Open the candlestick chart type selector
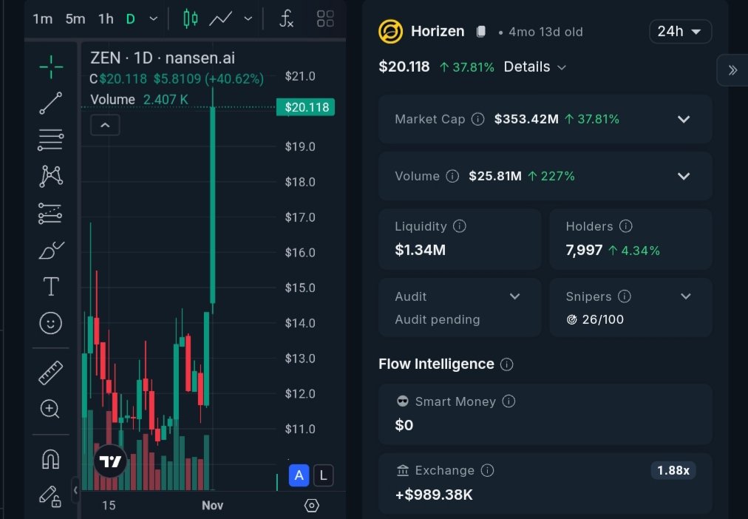This screenshot has height=519, width=748. 191,18
